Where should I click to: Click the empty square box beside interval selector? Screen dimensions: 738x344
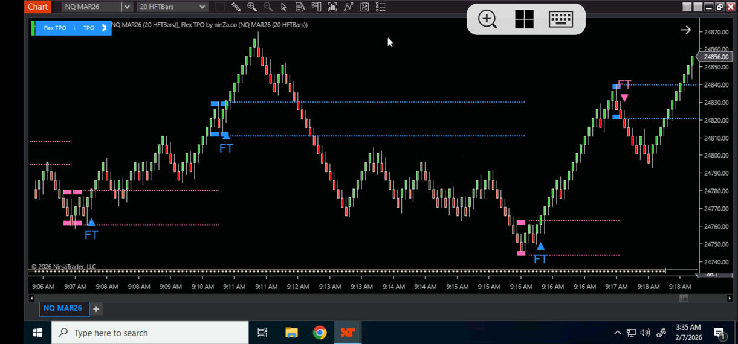click(220, 7)
